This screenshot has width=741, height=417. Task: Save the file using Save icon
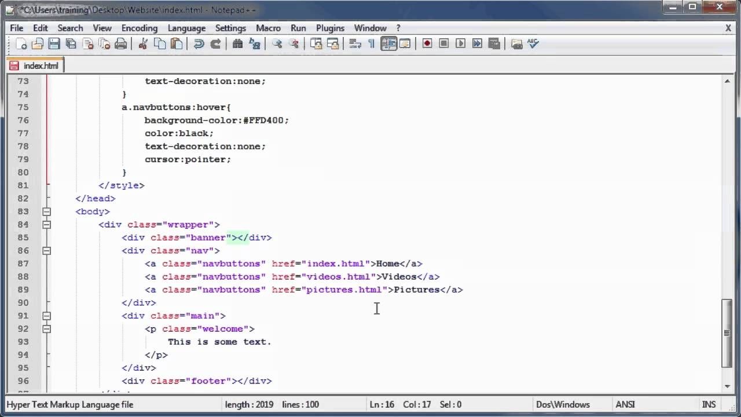click(54, 44)
